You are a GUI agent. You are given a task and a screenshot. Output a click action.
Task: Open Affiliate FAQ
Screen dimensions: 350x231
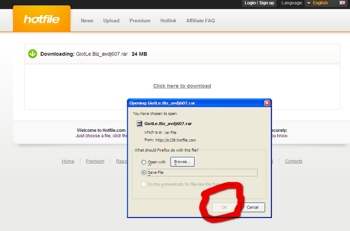pyautogui.click(x=200, y=21)
